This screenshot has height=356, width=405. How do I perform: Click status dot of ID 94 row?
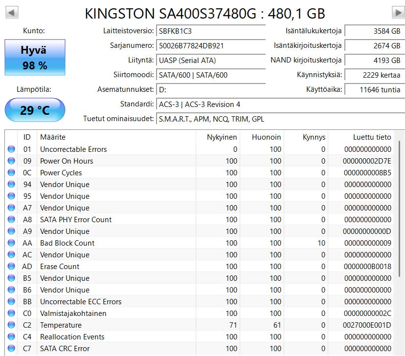(x=11, y=184)
